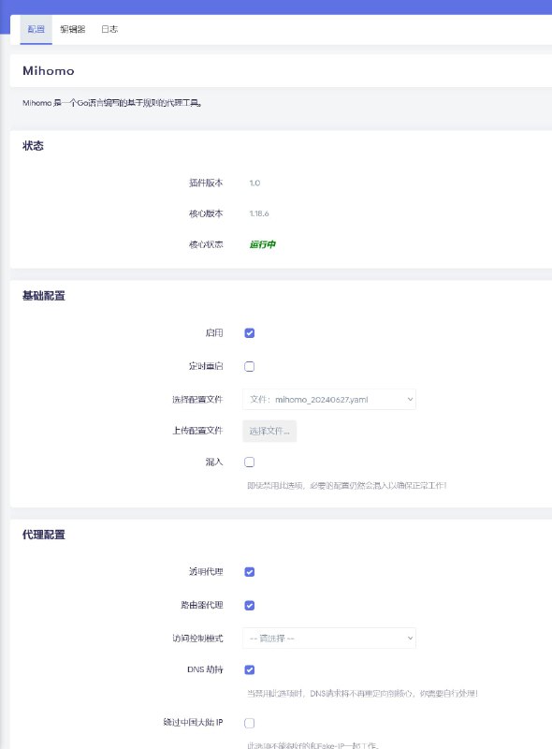Switch to the 配置 tab
Viewport: 552px width, 749px height.
(36, 29)
